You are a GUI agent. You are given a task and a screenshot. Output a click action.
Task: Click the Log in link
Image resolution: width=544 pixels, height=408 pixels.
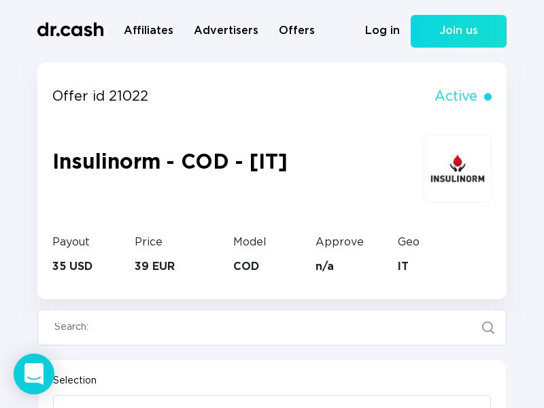coord(382,30)
